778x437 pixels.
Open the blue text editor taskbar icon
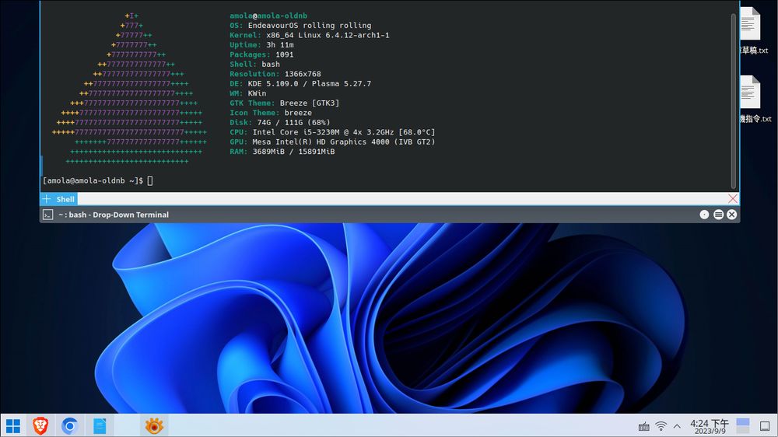point(100,425)
